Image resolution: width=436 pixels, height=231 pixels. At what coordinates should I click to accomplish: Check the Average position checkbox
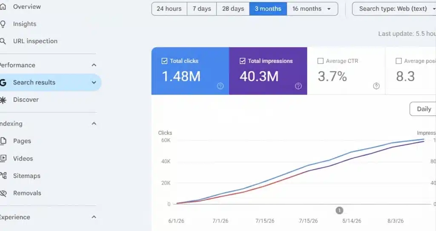pyautogui.click(x=399, y=61)
